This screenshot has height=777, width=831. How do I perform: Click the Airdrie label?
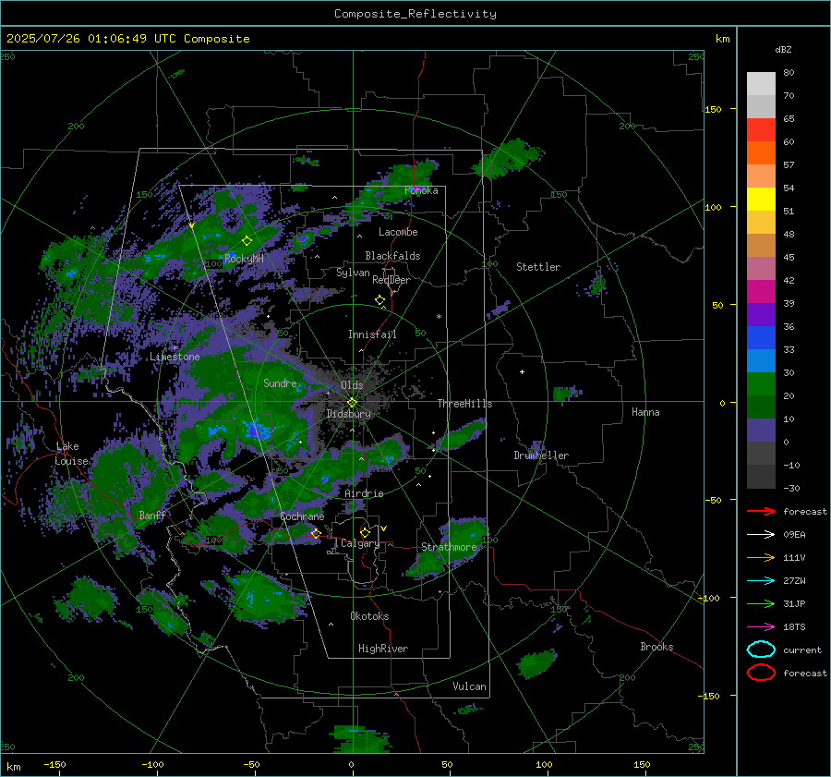[x=364, y=493]
